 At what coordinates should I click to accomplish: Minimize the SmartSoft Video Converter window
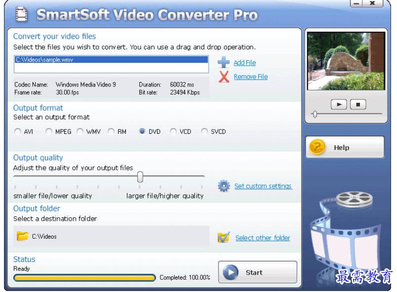point(357,3)
